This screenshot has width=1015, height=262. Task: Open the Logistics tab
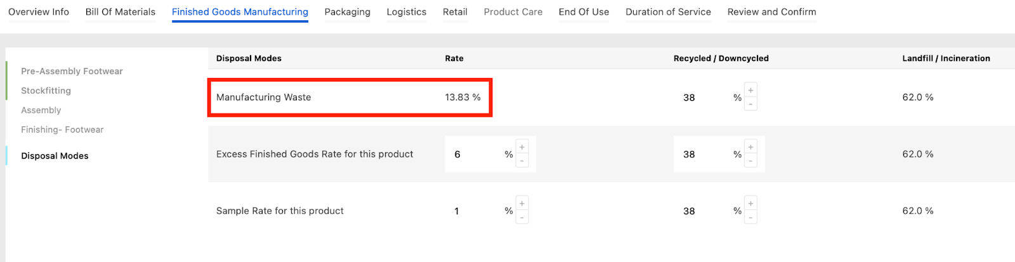click(x=407, y=12)
